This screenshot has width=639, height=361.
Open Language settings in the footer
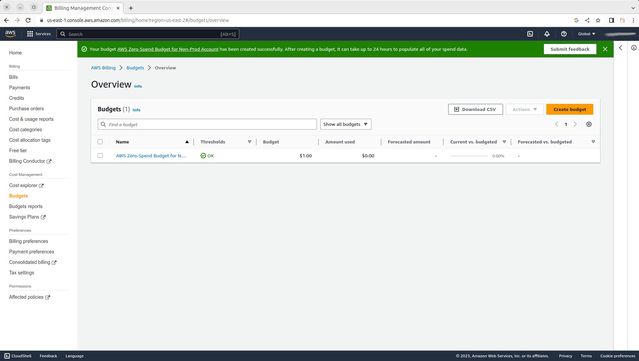point(74,356)
